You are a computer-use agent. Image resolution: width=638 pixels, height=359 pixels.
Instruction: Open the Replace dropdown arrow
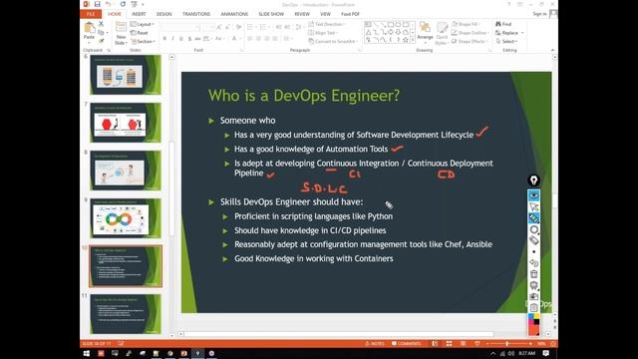click(x=522, y=33)
